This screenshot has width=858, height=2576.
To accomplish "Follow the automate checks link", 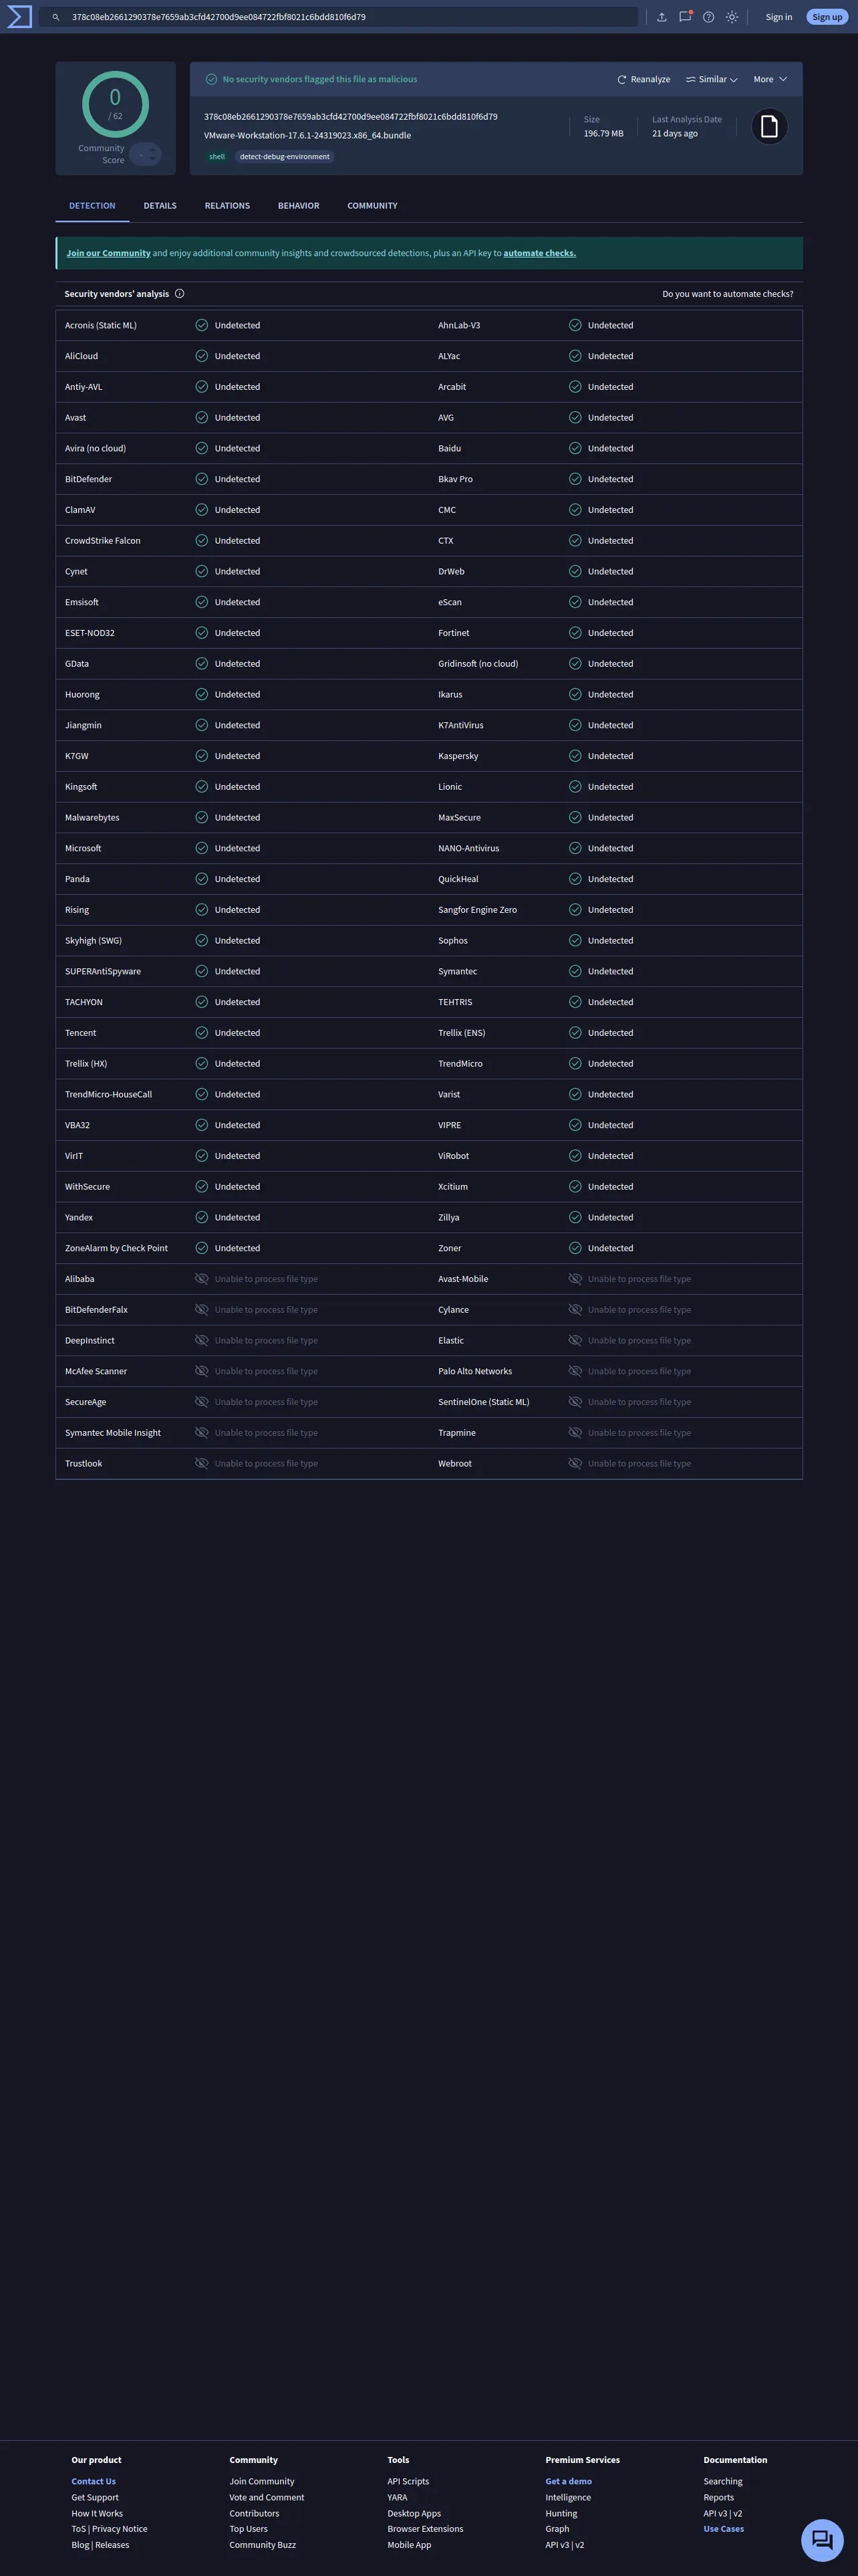I will [539, 253].
